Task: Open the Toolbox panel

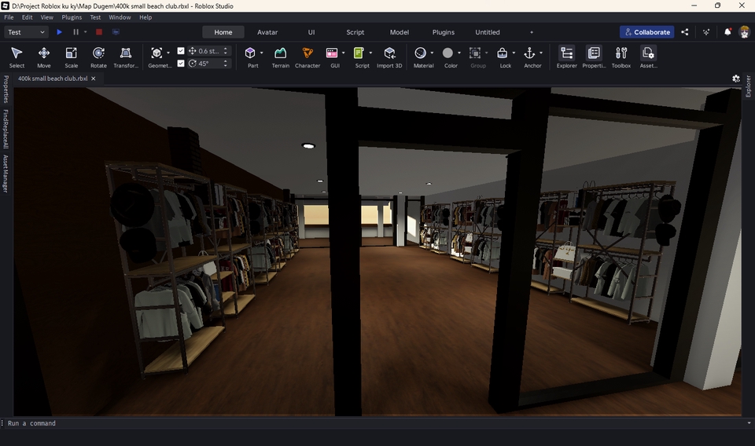Action: (x=621, y=57)
